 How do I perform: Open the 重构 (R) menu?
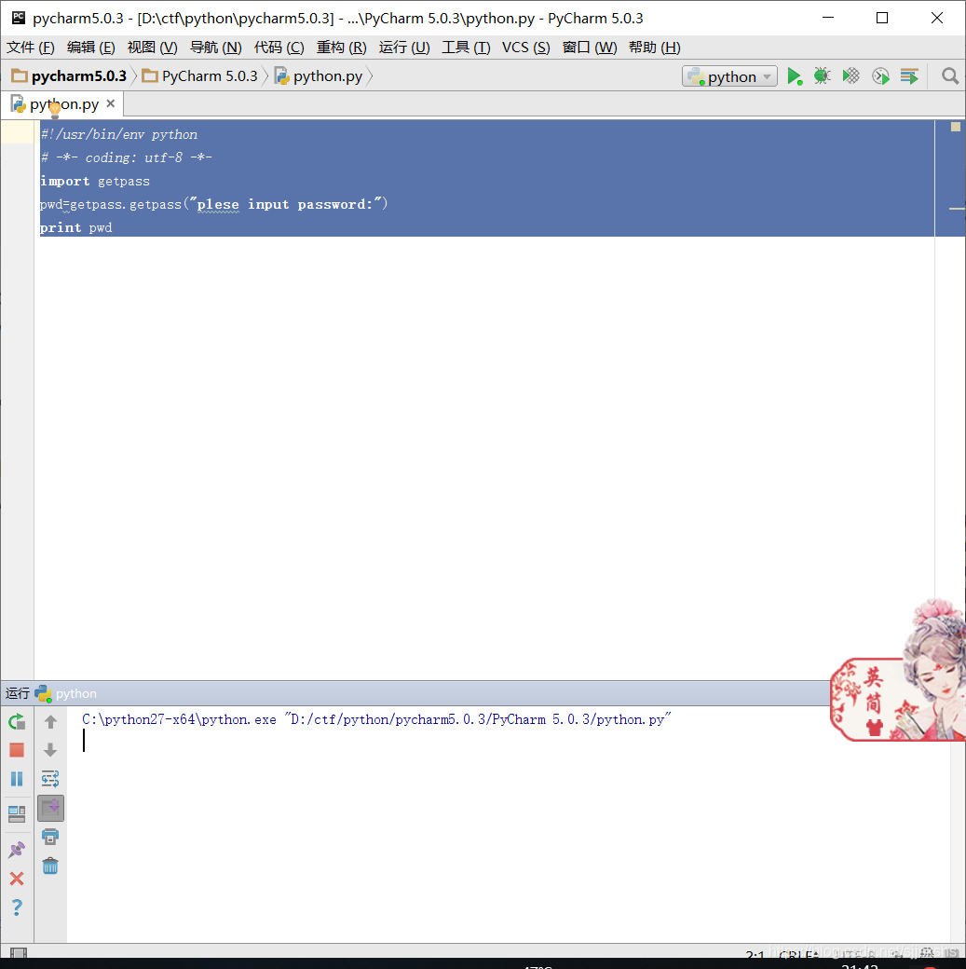pyautogui.click(x=342, y=48)
